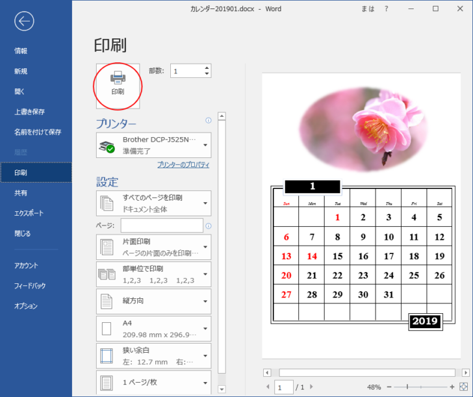Expand the すべてのページを印刷 dropdown
The width and height of the screenshot is (473, 397).
(153, 203)
